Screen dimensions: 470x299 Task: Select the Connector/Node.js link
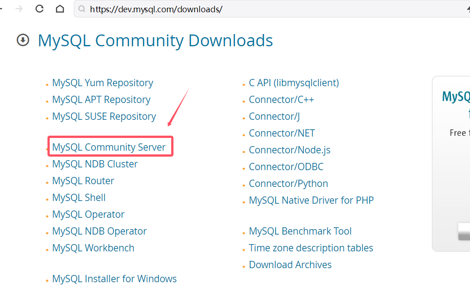tap(290, 150)
